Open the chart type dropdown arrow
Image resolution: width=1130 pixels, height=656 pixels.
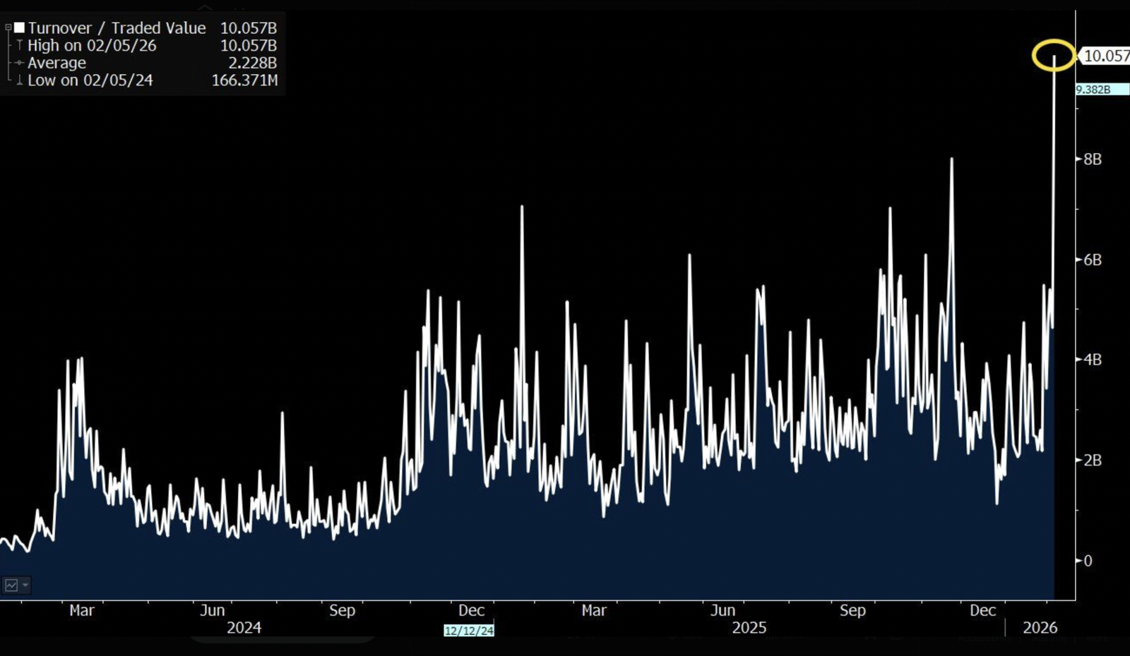pyautogui.click(x=25, y=585)
